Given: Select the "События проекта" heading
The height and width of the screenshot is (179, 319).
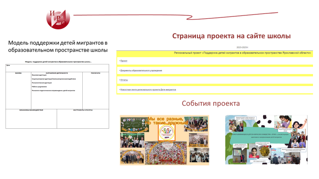Looking at the screenshot, I should pos(210,103).
